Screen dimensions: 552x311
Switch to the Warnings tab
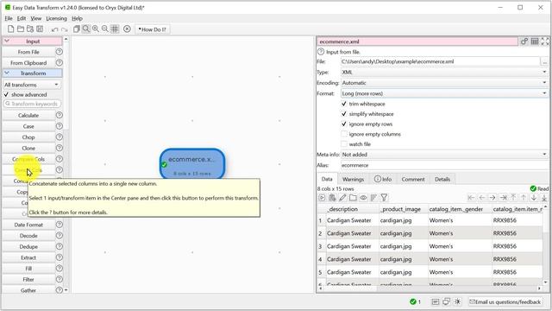point(353,179)
